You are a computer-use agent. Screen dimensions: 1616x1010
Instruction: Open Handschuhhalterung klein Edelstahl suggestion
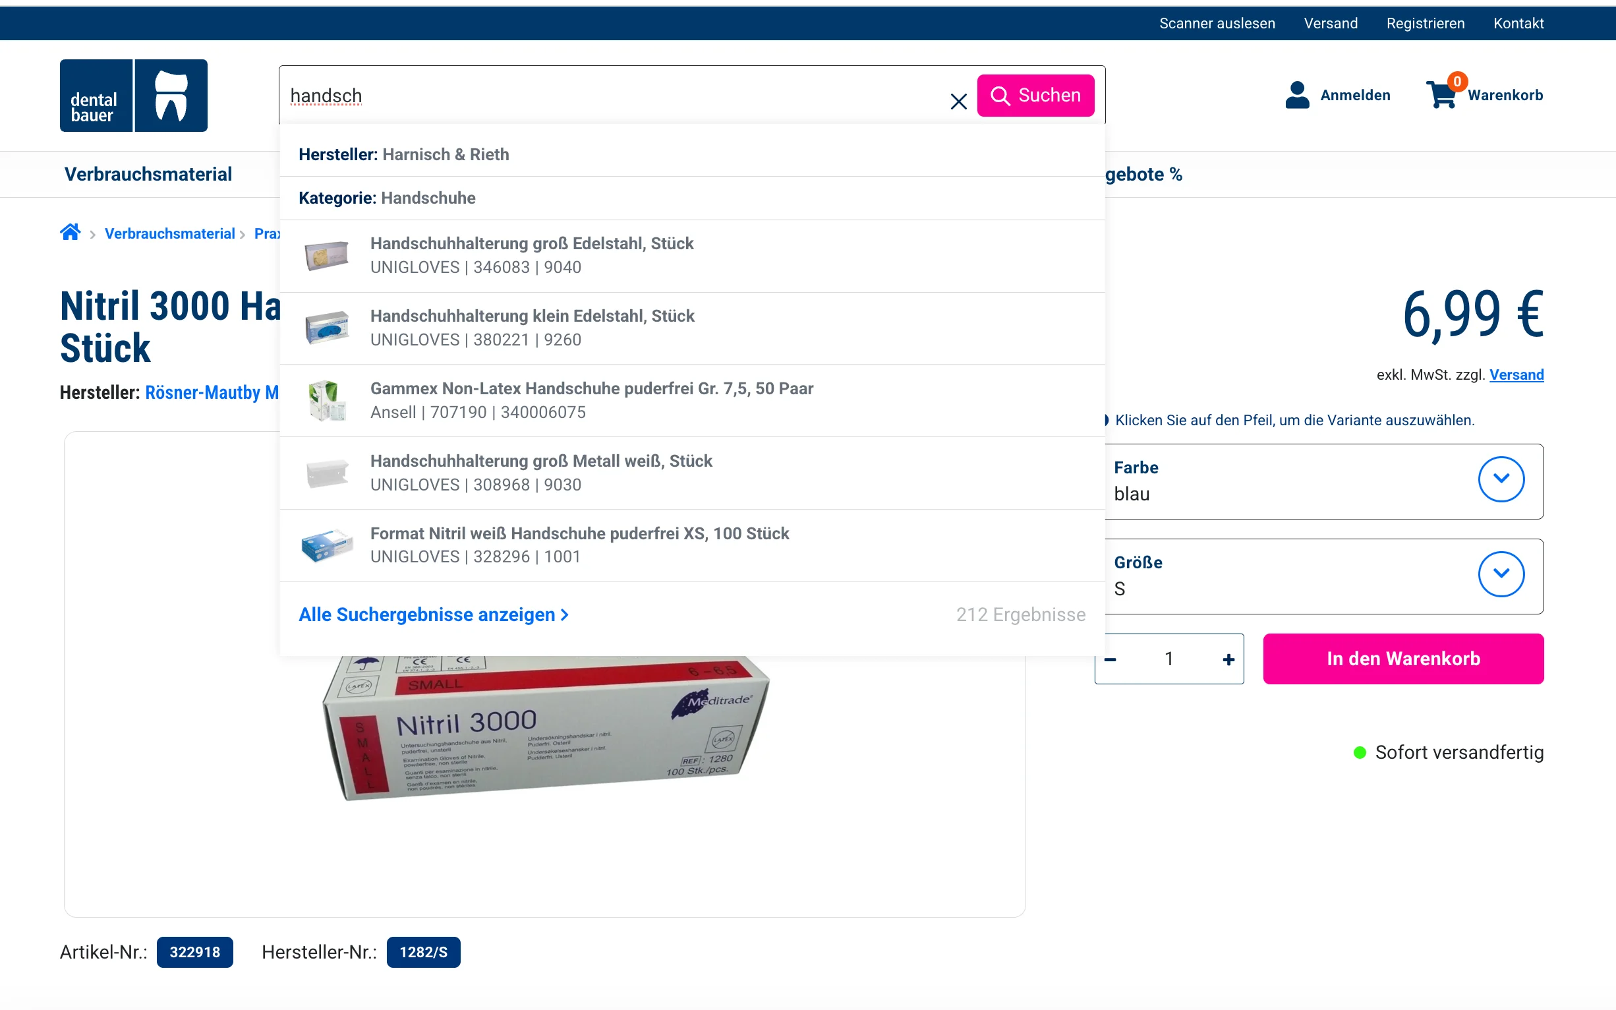[692, 328]
